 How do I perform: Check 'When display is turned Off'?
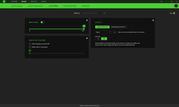point(30,44)
